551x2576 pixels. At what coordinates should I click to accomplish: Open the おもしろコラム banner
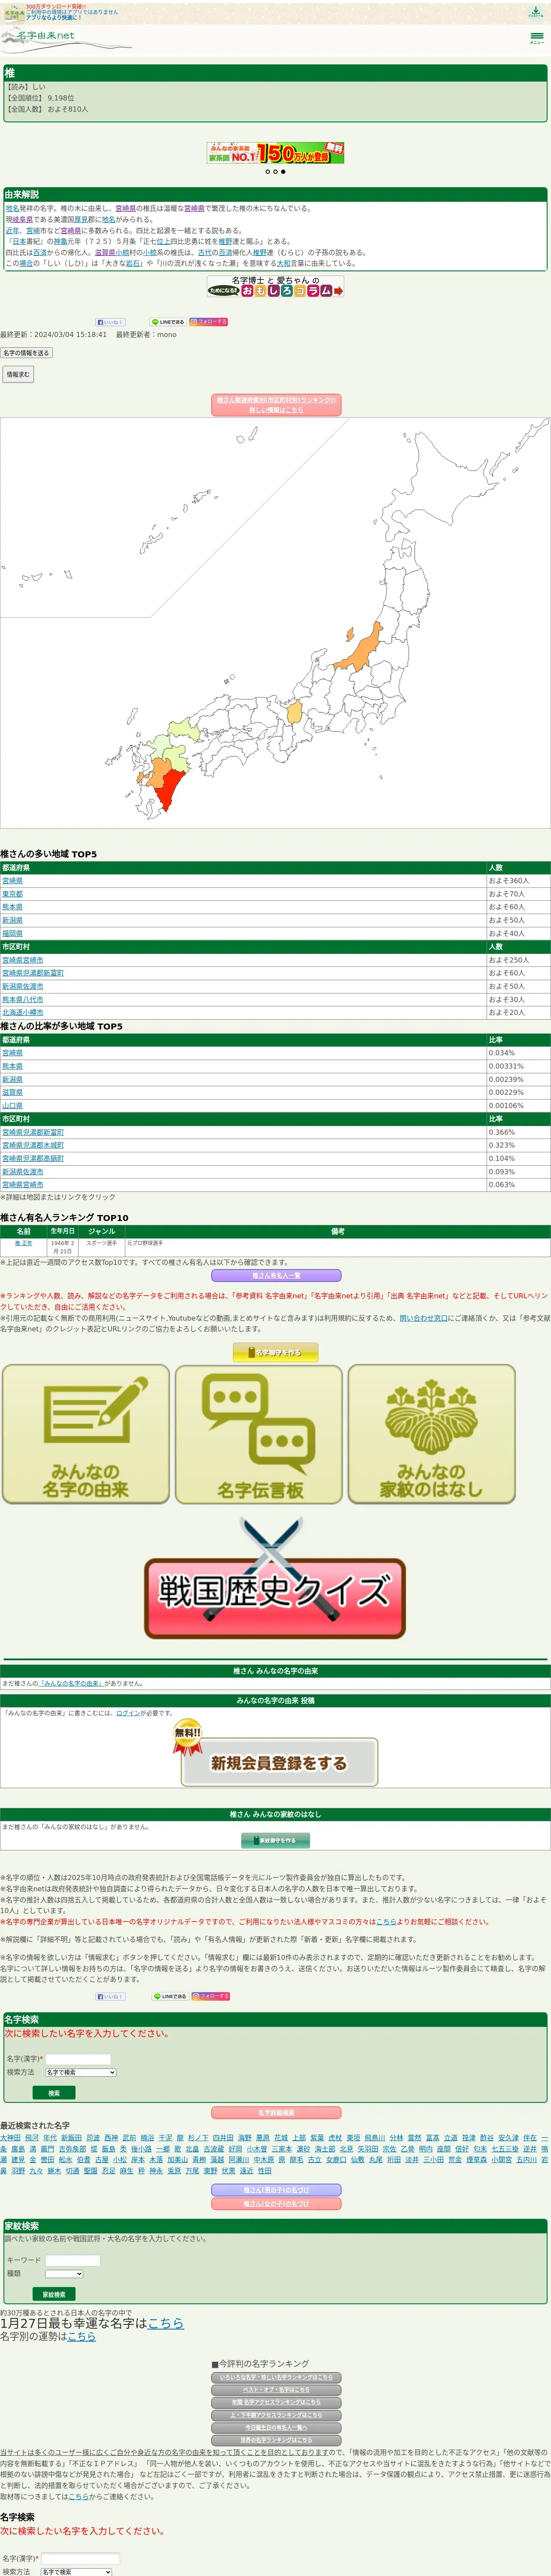[275, 287]
